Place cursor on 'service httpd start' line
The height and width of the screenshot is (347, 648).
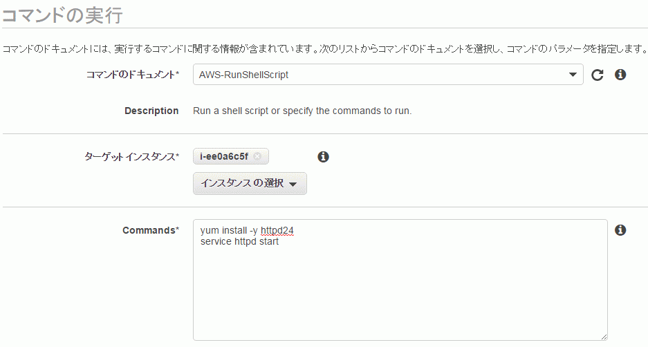click(x=240, y=242)
